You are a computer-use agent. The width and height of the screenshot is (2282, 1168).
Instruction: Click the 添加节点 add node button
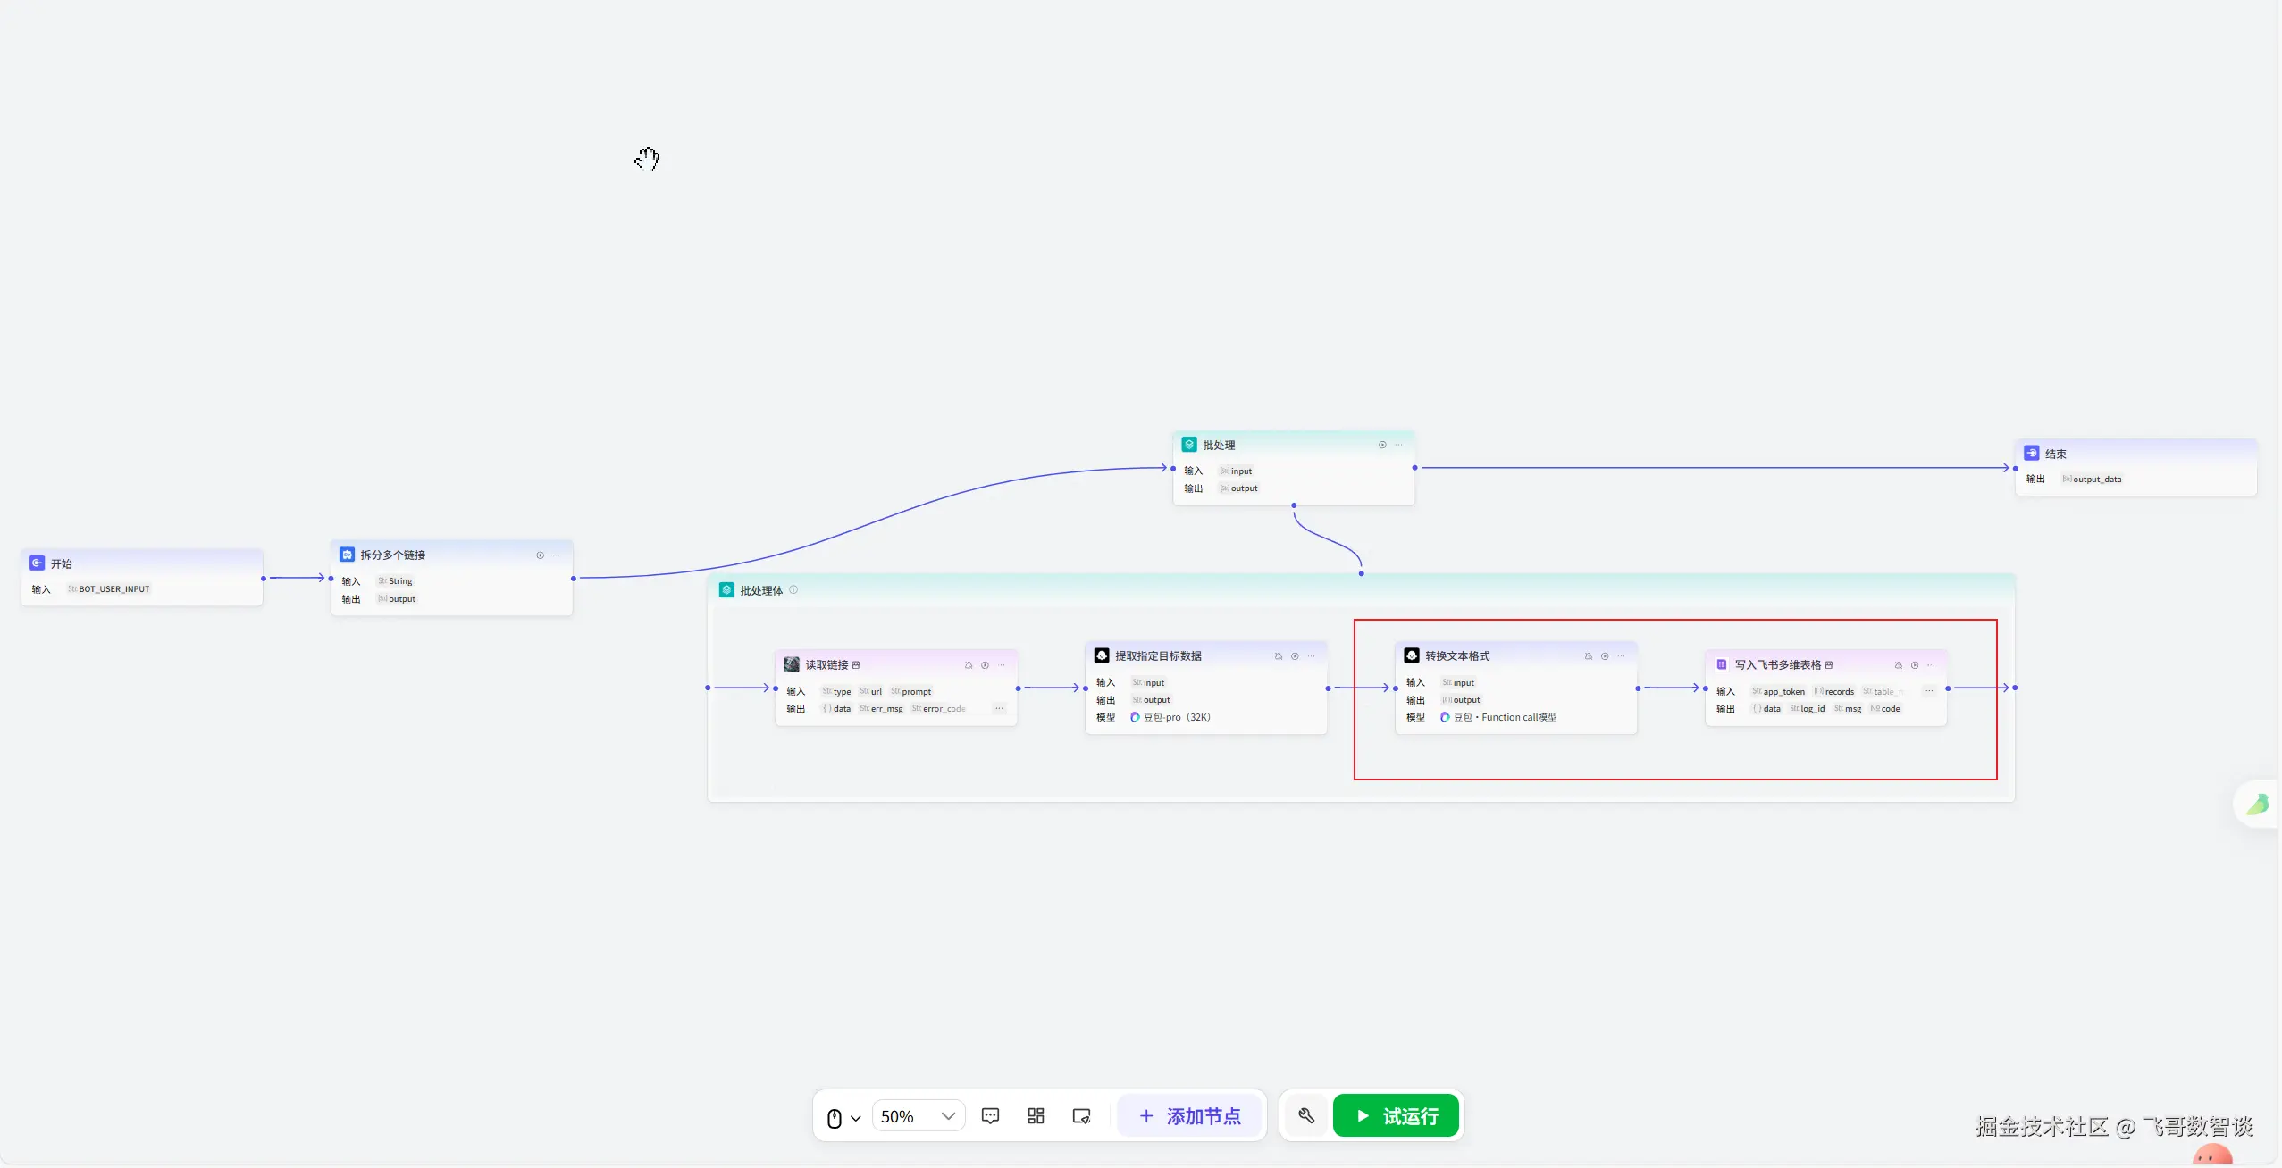(x=1190, y=1116)
